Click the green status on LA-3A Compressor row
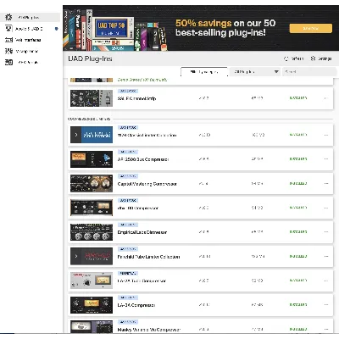Screen dimensions: 339x339 pyautogui.click(x=298, y=304)
